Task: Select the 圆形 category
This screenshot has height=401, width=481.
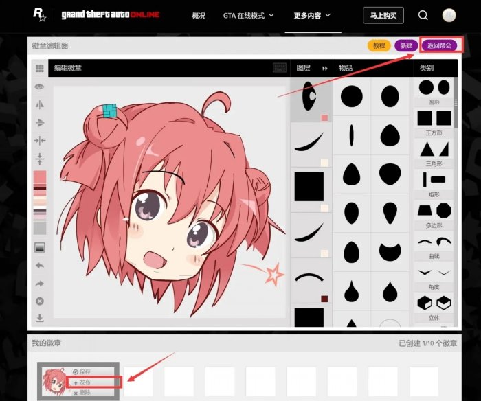Action: (434, 92)
